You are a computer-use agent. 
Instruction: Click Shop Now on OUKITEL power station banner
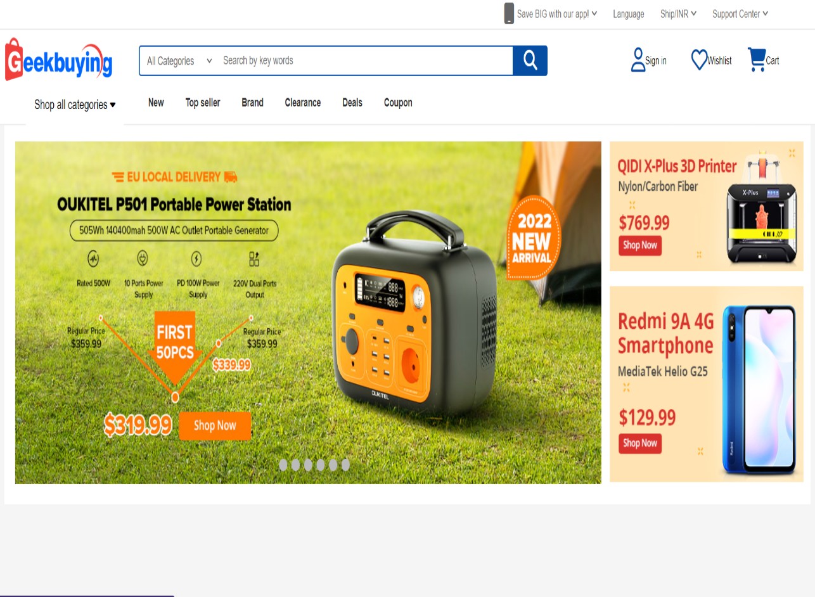215,426
